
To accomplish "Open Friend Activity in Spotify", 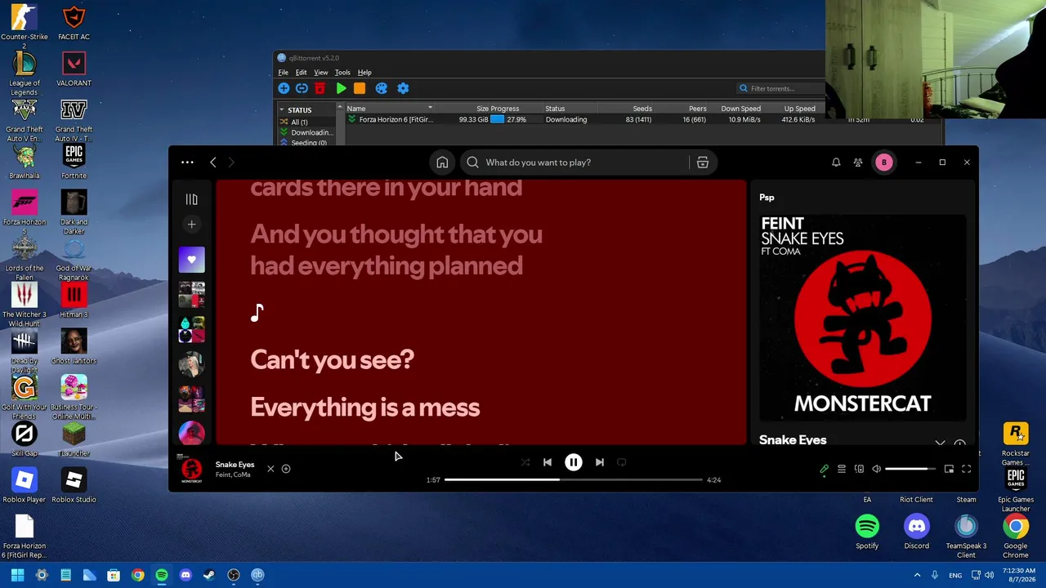I will point(858,163).
